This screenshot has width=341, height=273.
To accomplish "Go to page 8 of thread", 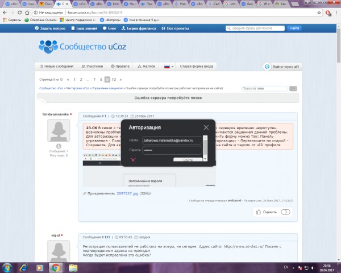I will click(101, 80).
